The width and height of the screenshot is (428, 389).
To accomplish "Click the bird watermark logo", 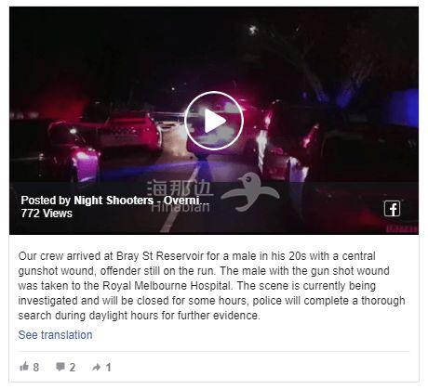I will [250, 192].
